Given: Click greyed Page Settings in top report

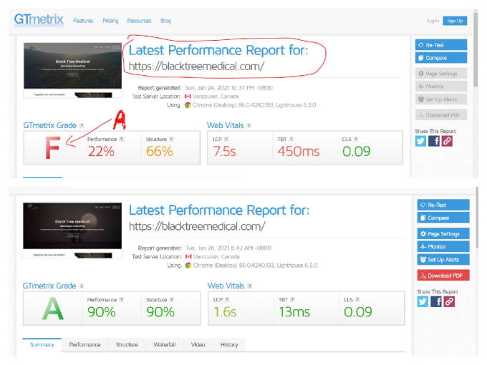Looking at the screenshot, I should (x=441, y=74).
